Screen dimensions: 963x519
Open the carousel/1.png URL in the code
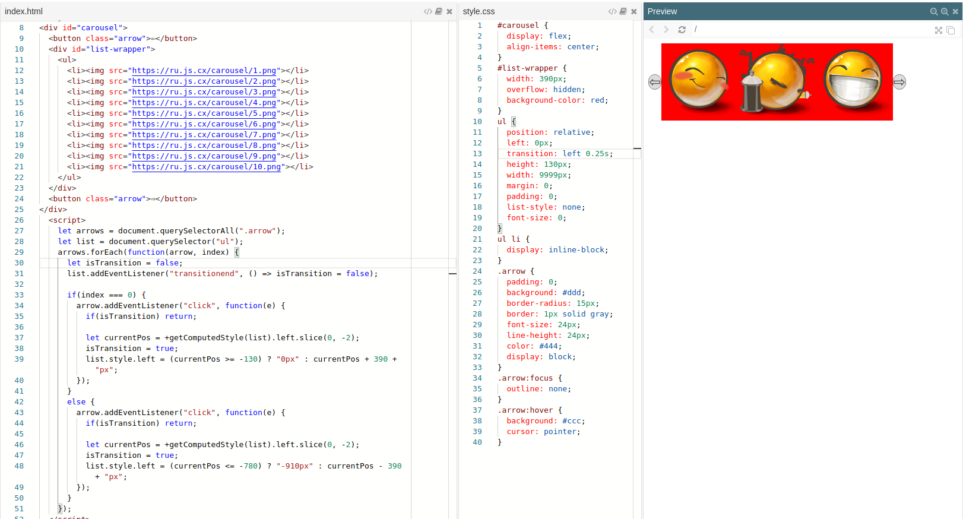coord(204,71)
